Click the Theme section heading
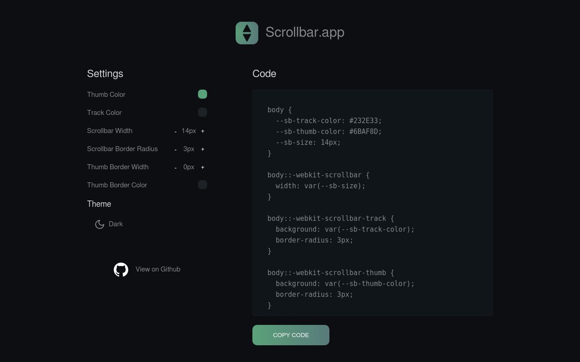 point(99,204)
